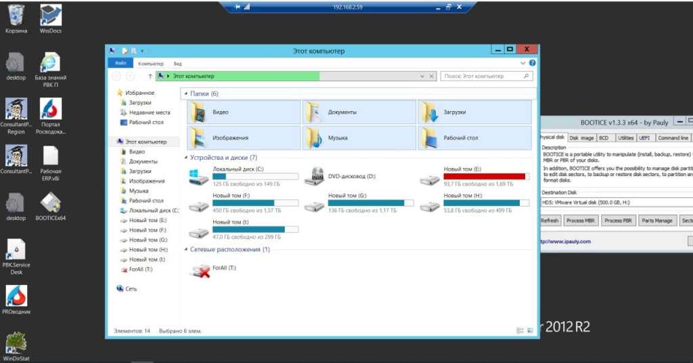
Task: Click the red Новый том (E:) capacity bar
Action: [485, 176]
